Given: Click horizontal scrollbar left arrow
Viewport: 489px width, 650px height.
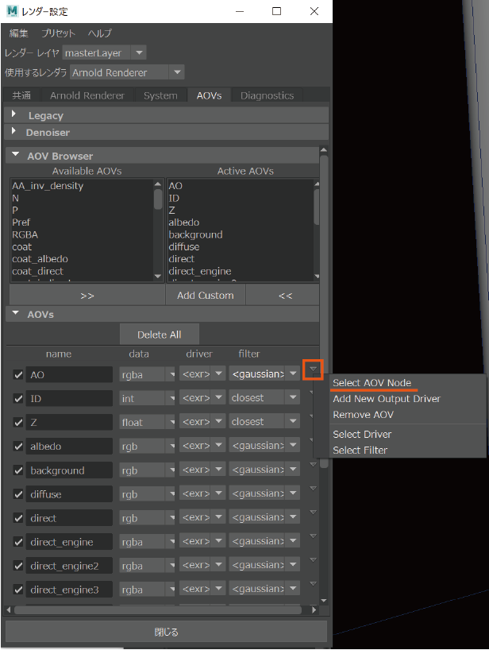Looking at the screenshot, I should (9, 609).
